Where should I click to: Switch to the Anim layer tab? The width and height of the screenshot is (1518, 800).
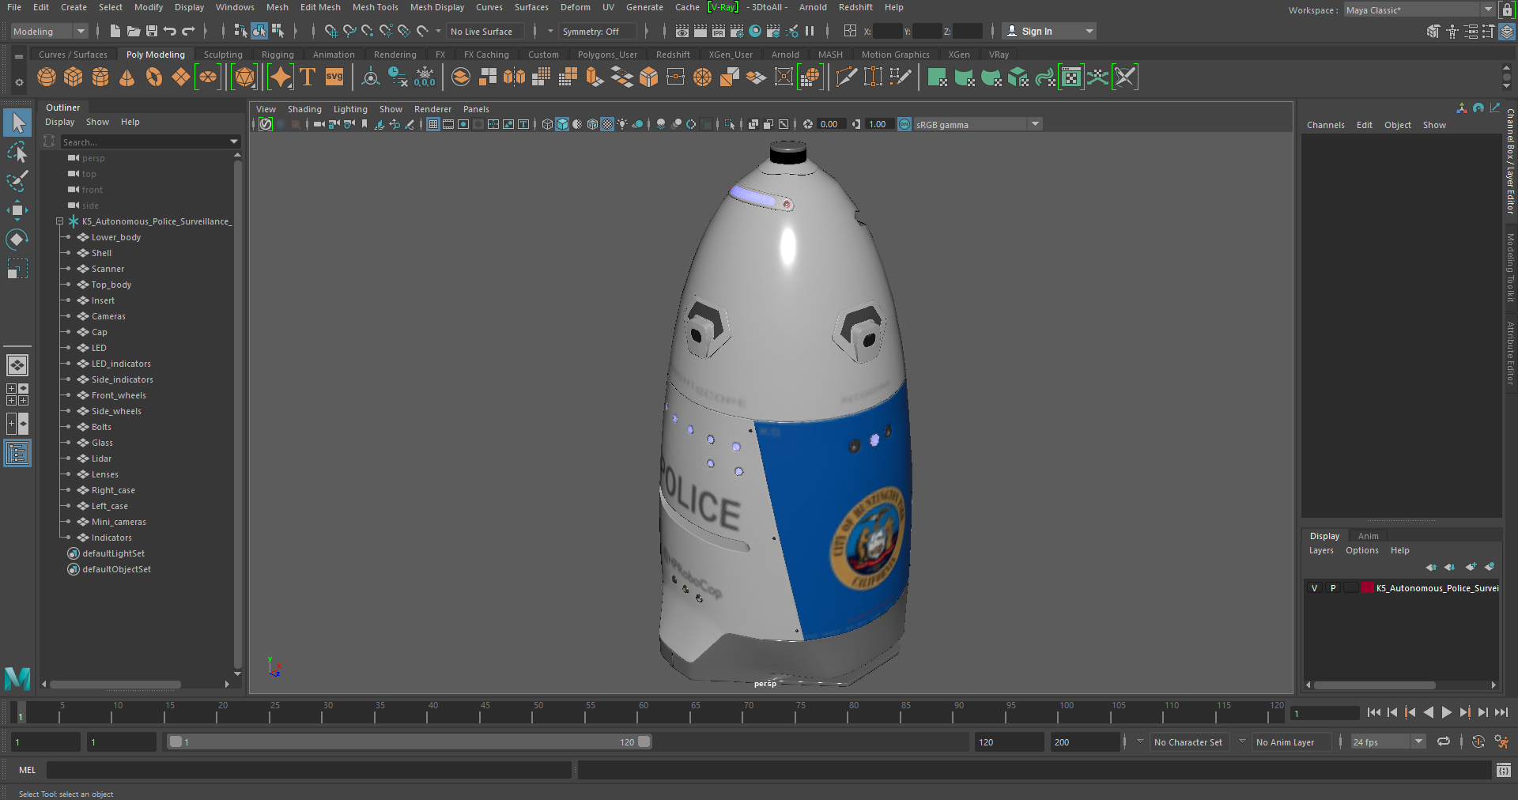pos(1368,536)
